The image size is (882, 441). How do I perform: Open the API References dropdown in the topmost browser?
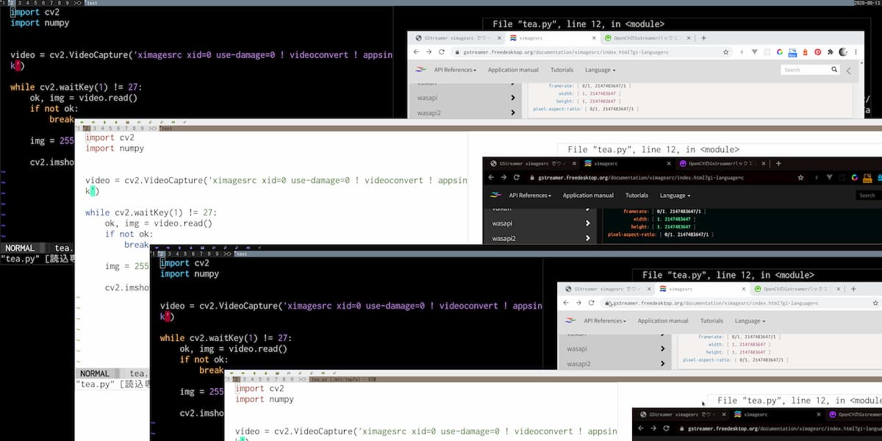(455, 70)
